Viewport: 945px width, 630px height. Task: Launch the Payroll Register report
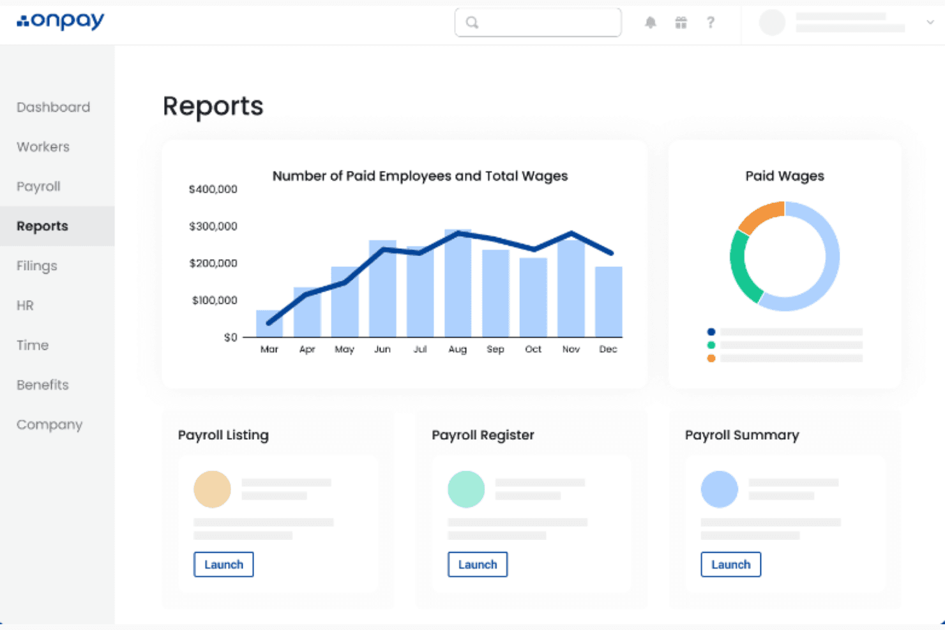coord(478,564)
